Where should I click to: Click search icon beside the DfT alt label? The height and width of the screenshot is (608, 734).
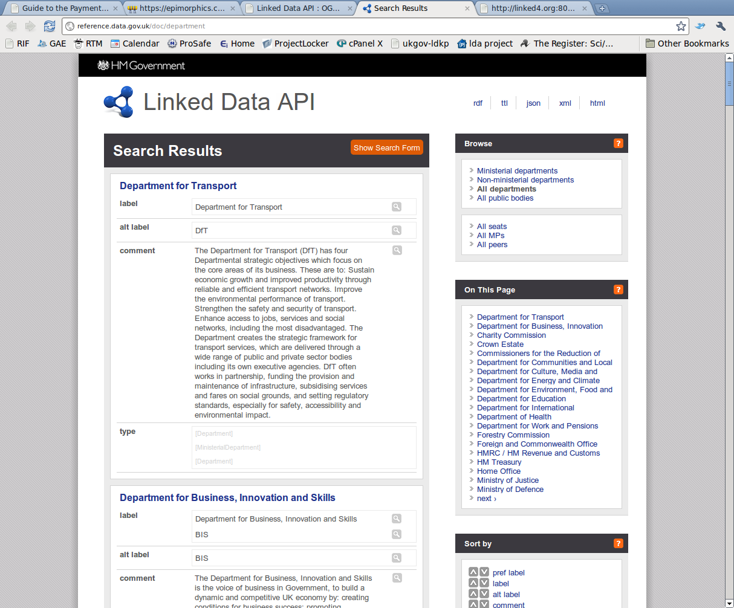pyautogui.click(x=397, y=230)
